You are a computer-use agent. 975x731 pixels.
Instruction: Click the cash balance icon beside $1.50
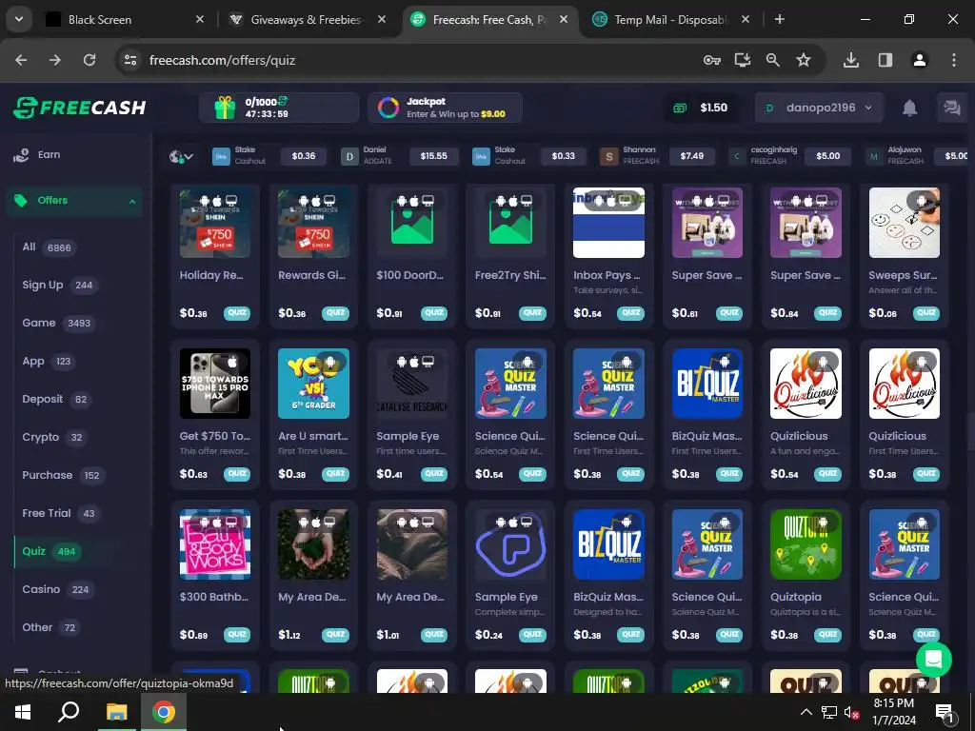click(680, 109)
